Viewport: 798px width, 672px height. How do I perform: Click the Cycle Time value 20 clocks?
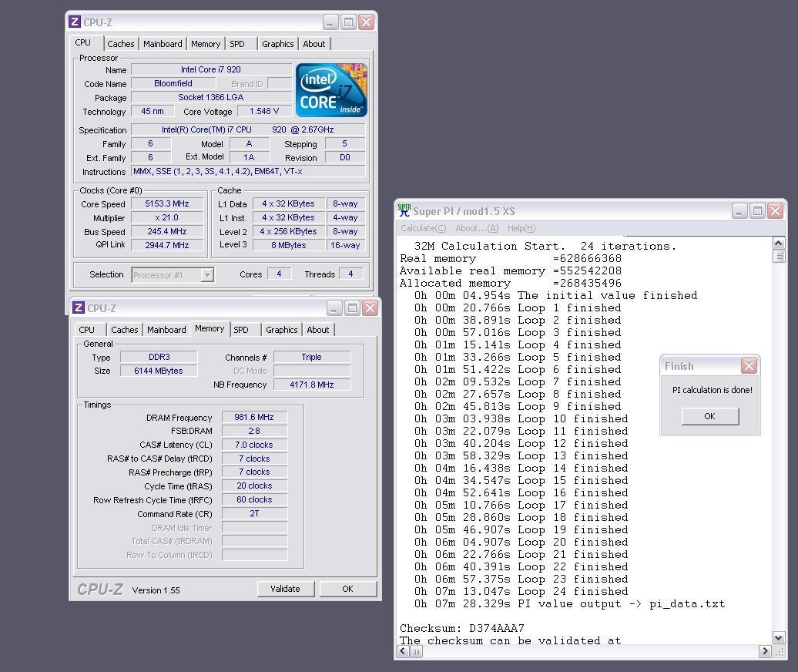click(254, 486)
